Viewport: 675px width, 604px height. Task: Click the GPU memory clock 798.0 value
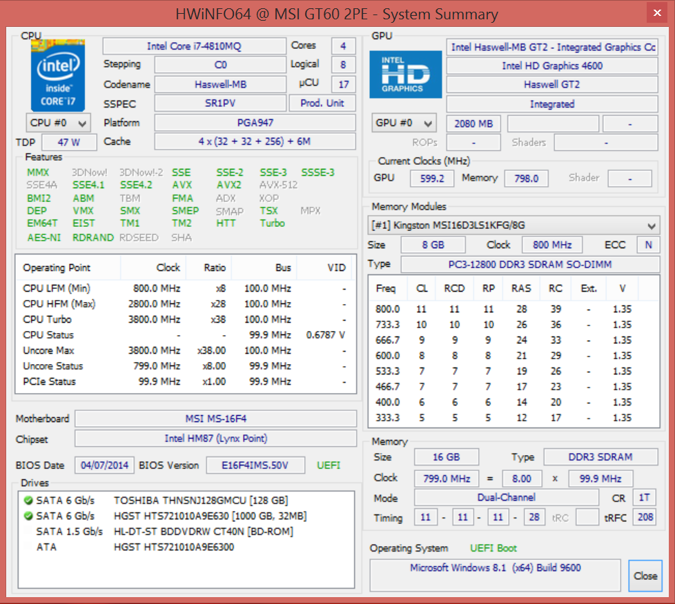526,178
